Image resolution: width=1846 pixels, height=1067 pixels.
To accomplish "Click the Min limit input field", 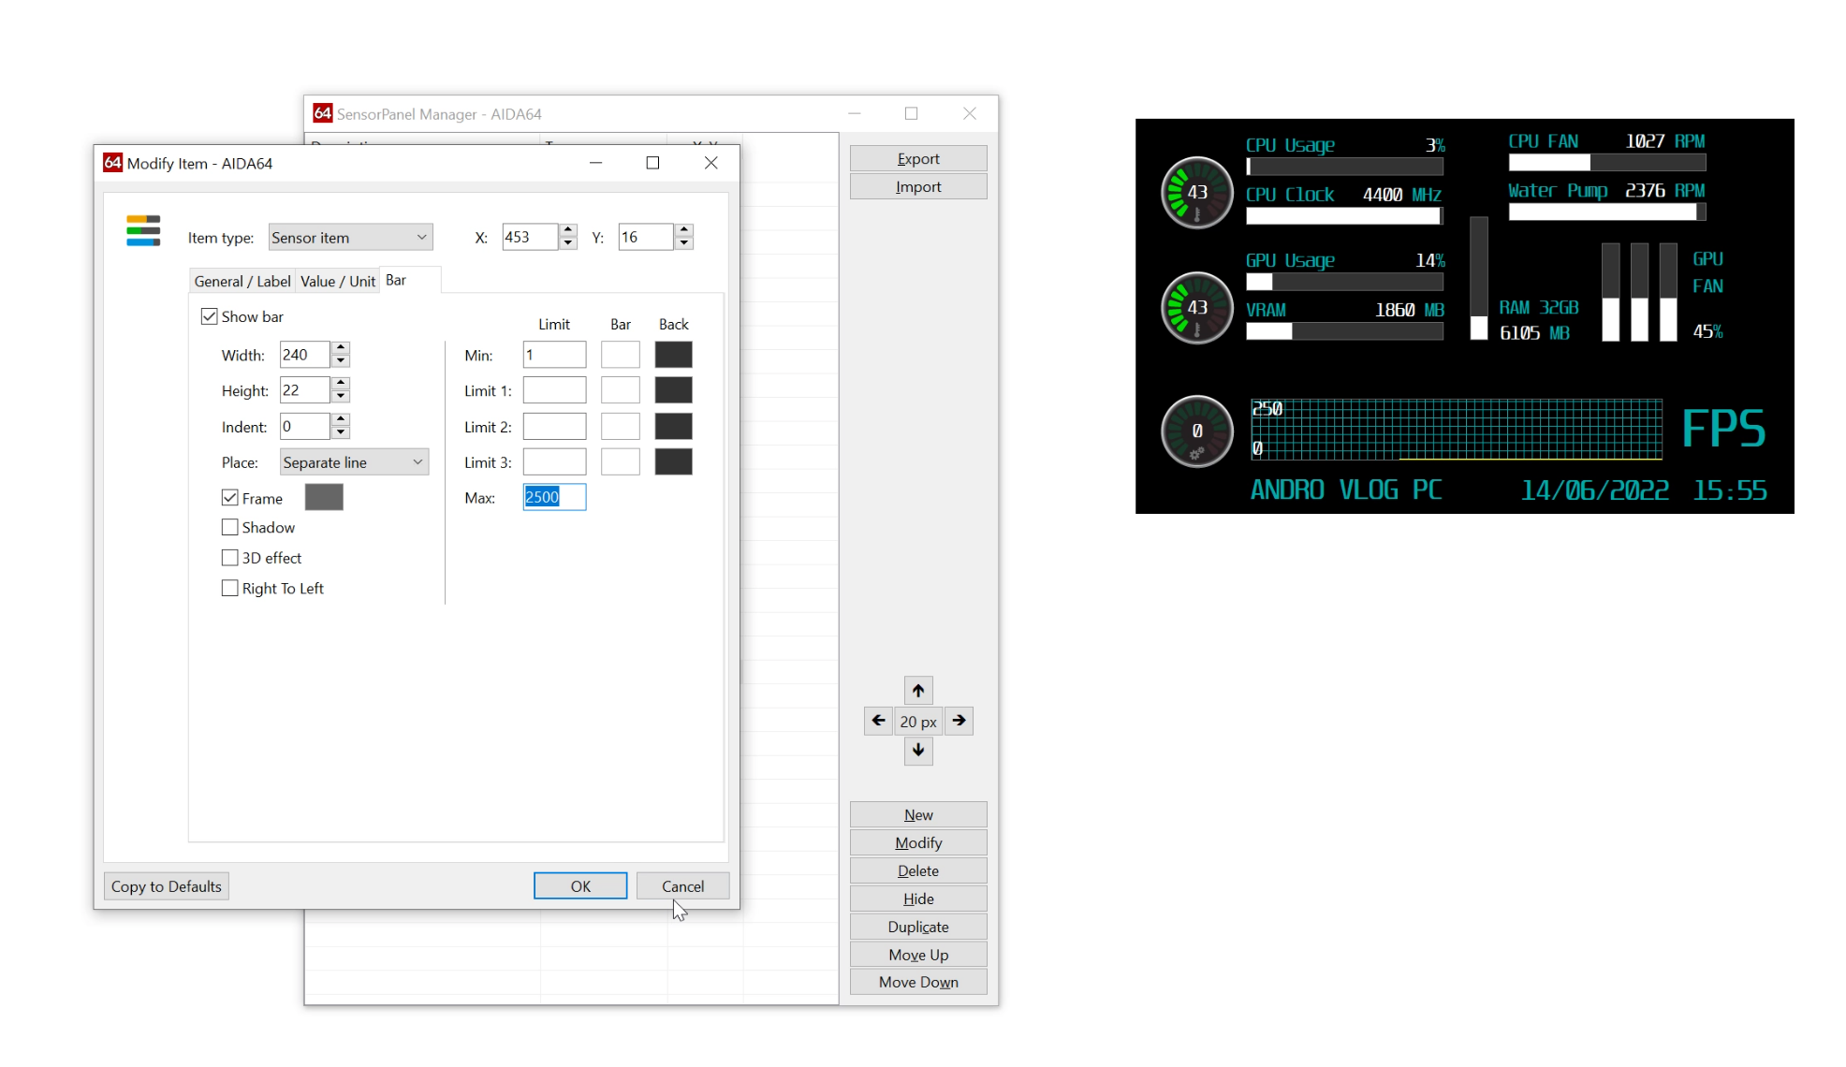I will coord(554,355).
